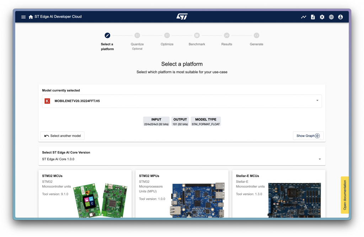Image resolution: width=364 pixels, height=237 pixels.
Task: Click Show Graph button
Action: point(308,136)
